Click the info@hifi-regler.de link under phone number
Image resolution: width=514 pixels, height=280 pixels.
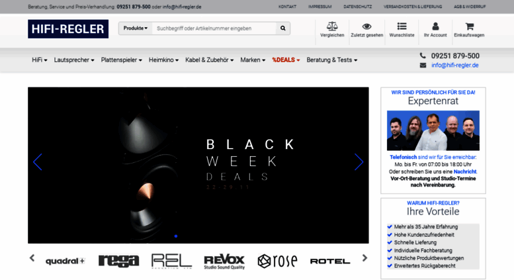[454, 66]
